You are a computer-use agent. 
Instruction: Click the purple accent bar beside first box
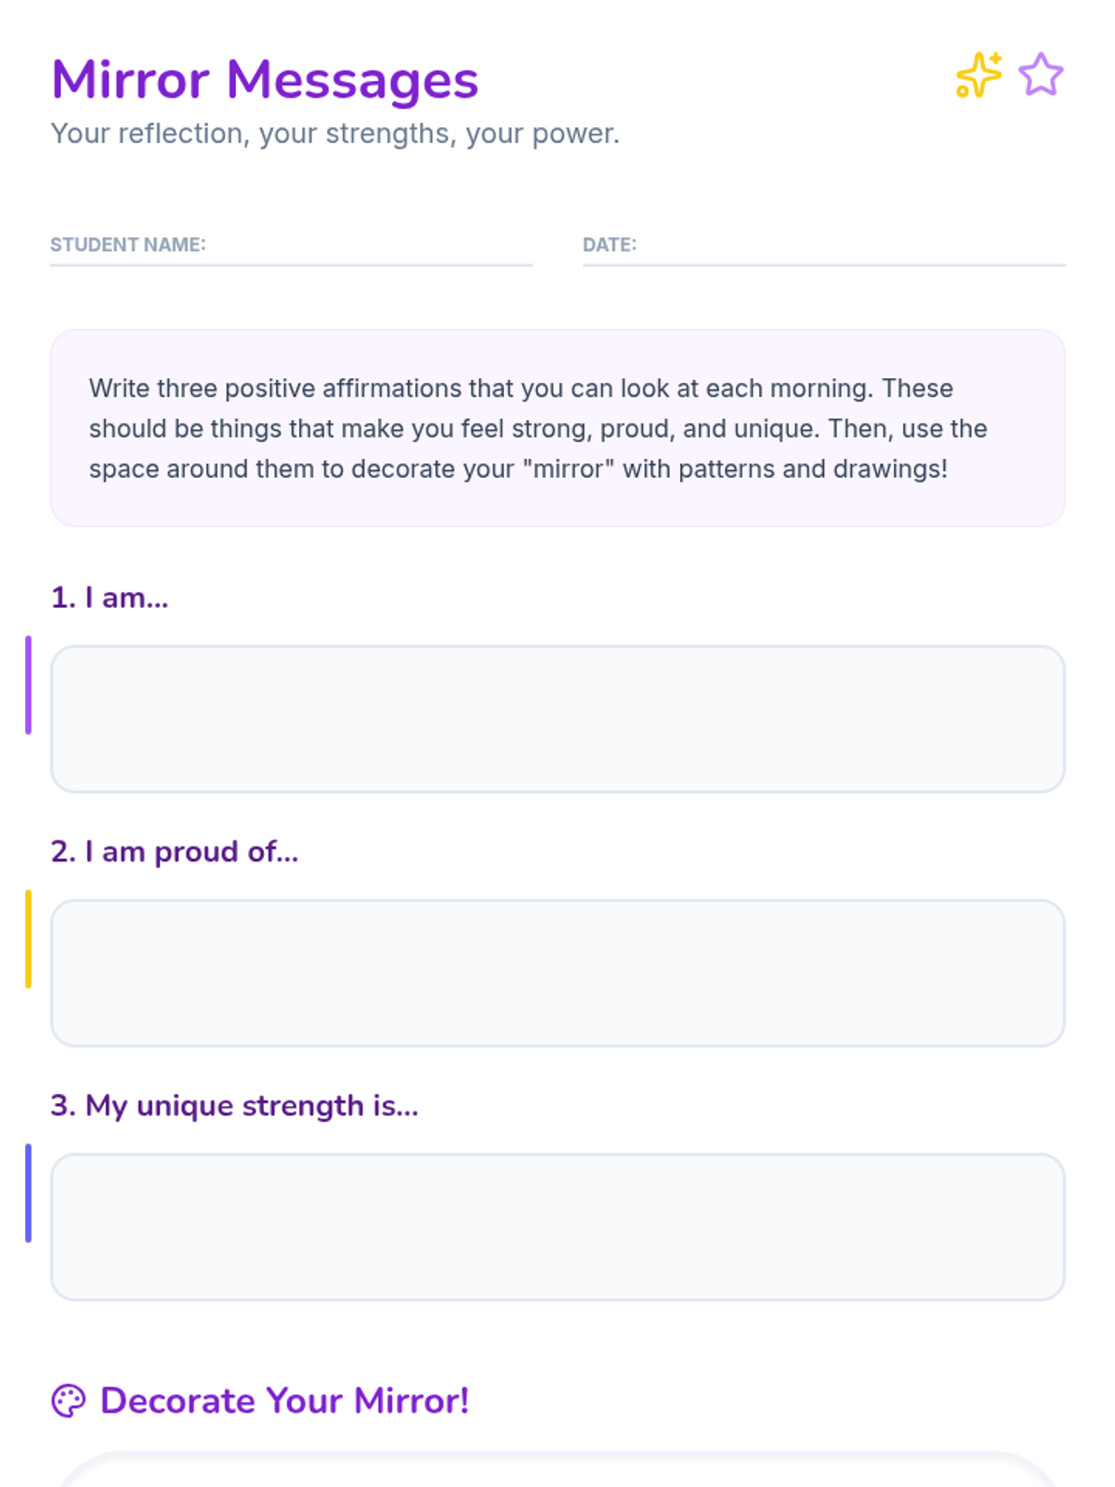[x=28, y=685]
